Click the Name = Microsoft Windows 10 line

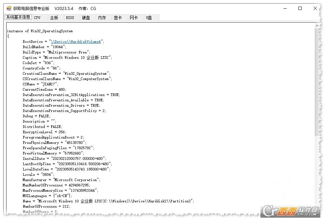pyautogui.click(x=108, y=201)
